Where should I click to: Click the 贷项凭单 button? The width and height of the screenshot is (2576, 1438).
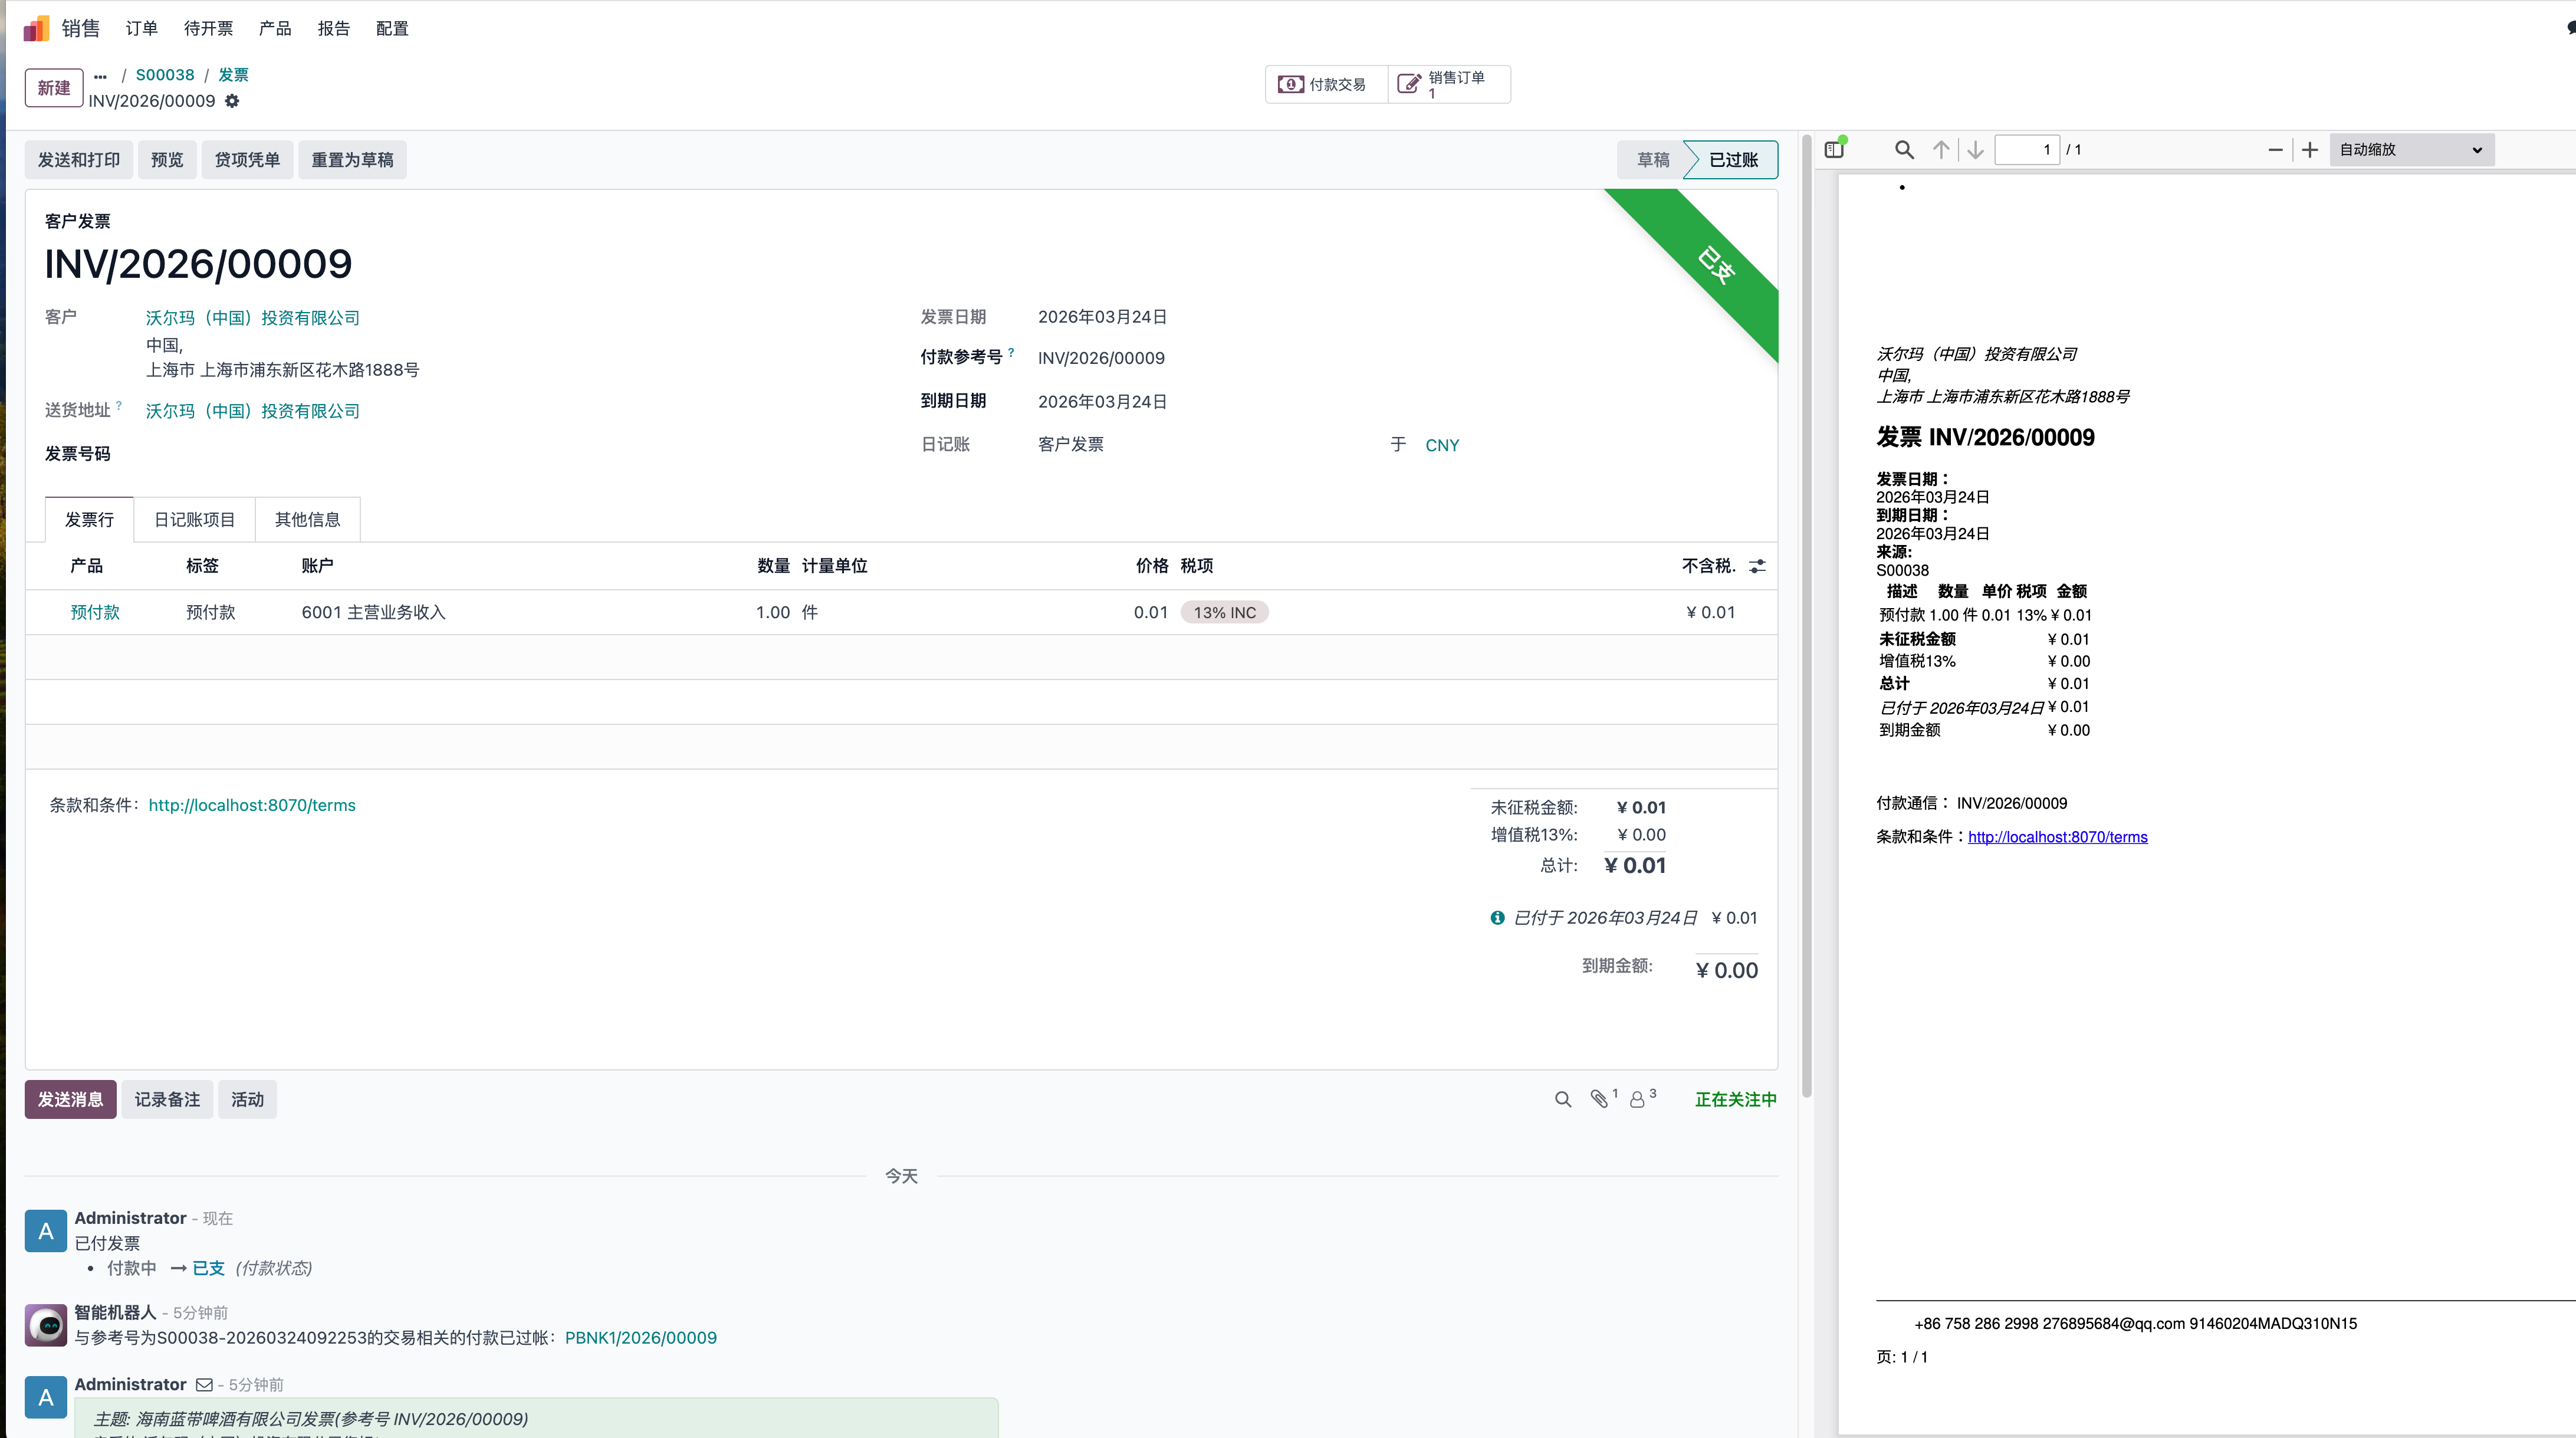[247, 160]
